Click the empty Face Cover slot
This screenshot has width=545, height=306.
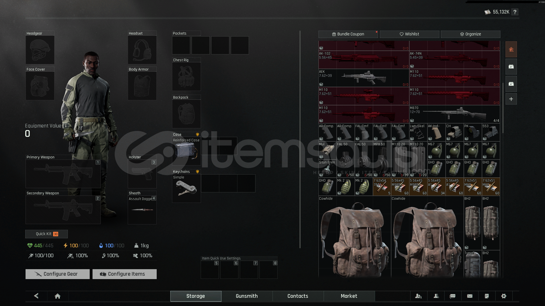click(40, 86)
